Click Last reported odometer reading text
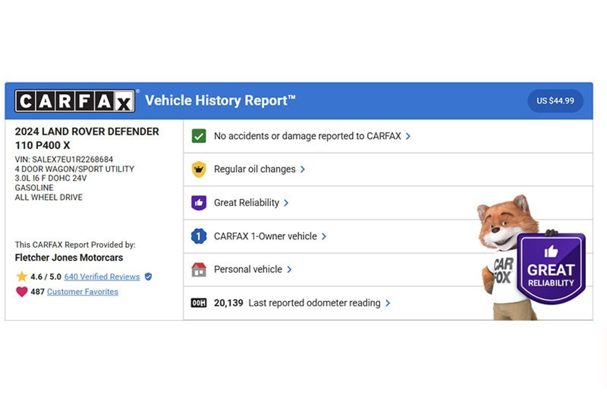This screenshot has height=405, width=607. pyautogui.click(x=314, y=303)
